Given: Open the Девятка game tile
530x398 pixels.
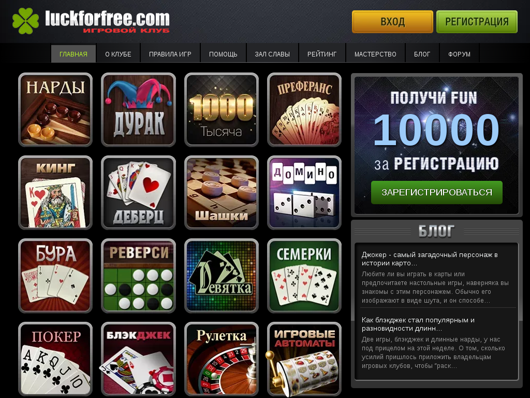Looking at the screenshot, I should click(x=222, y=276).
